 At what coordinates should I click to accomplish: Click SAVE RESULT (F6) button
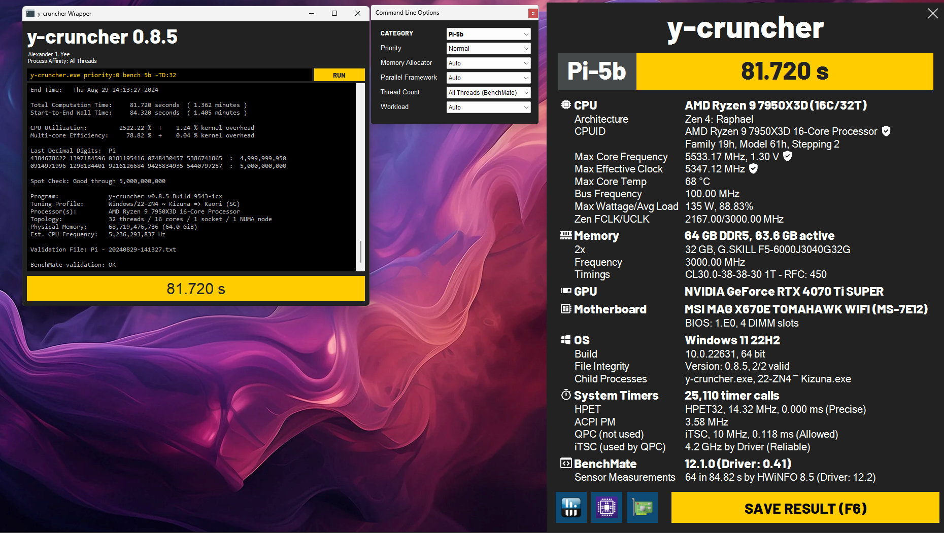tap(805, 508)
